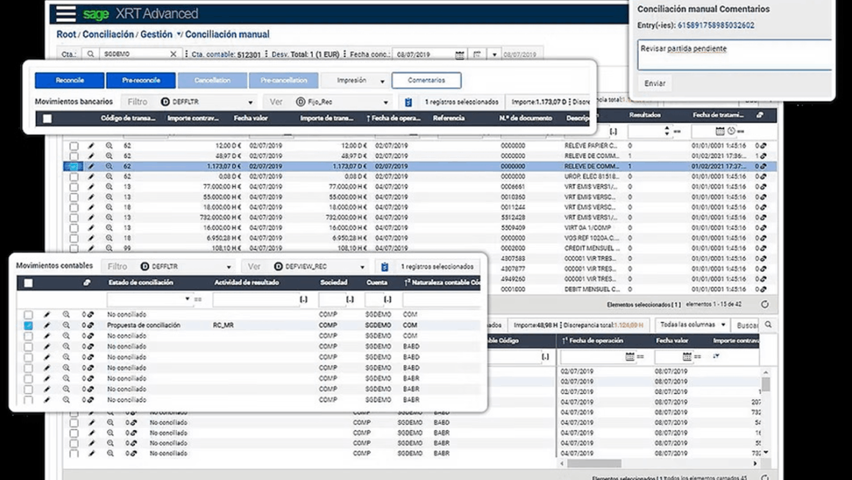Open entry link 615891758985032602
The height and width of the screenshot is (480, 852).
pyautogui.click(x=715, y=25)
